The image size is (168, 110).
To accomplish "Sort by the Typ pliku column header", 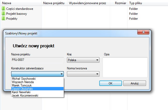I will (x=148, y=3).
